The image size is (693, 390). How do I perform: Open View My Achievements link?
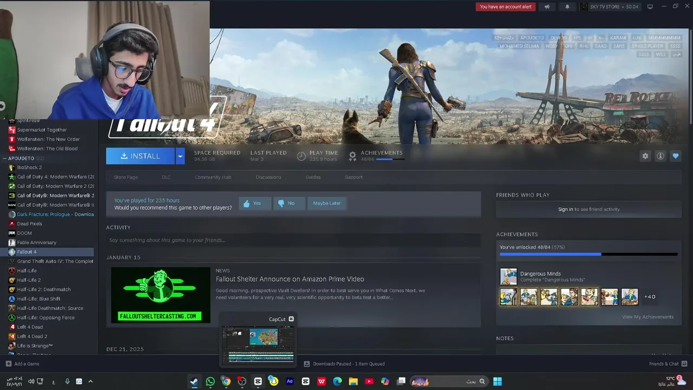(648, 317)
